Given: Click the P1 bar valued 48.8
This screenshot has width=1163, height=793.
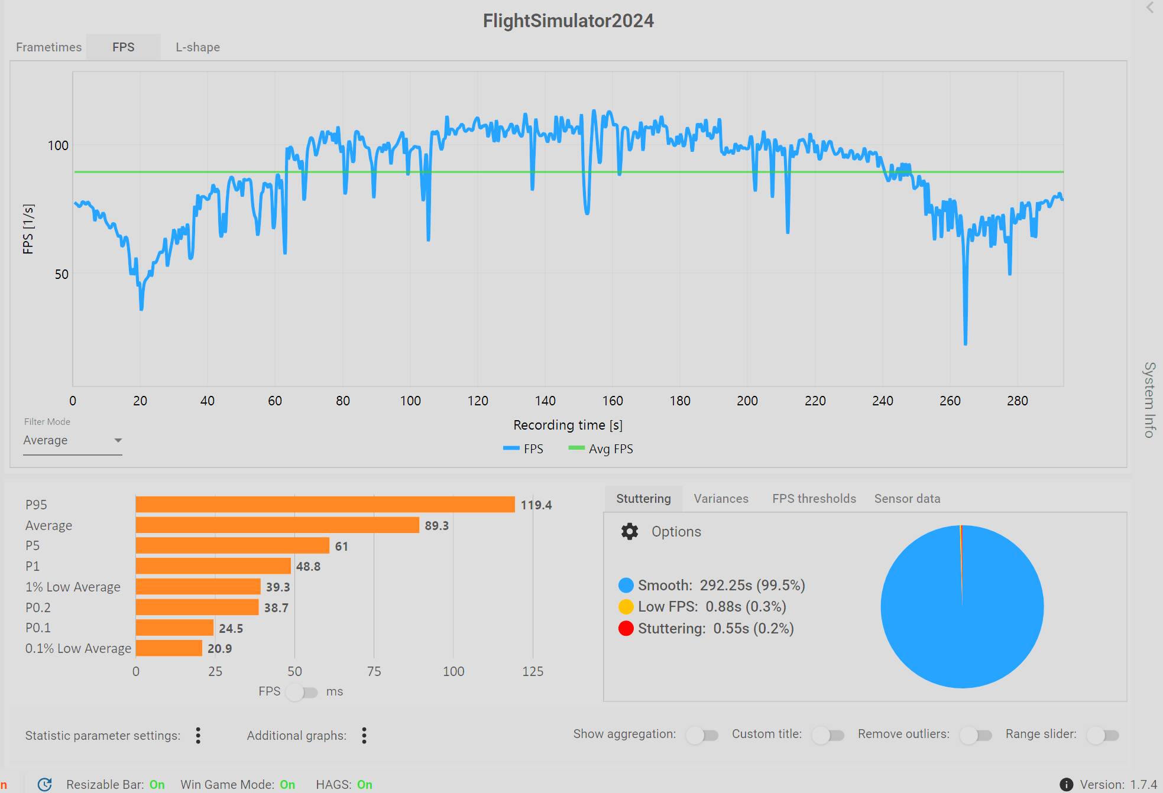Looking at the screenshot, I should click(213, 566).
